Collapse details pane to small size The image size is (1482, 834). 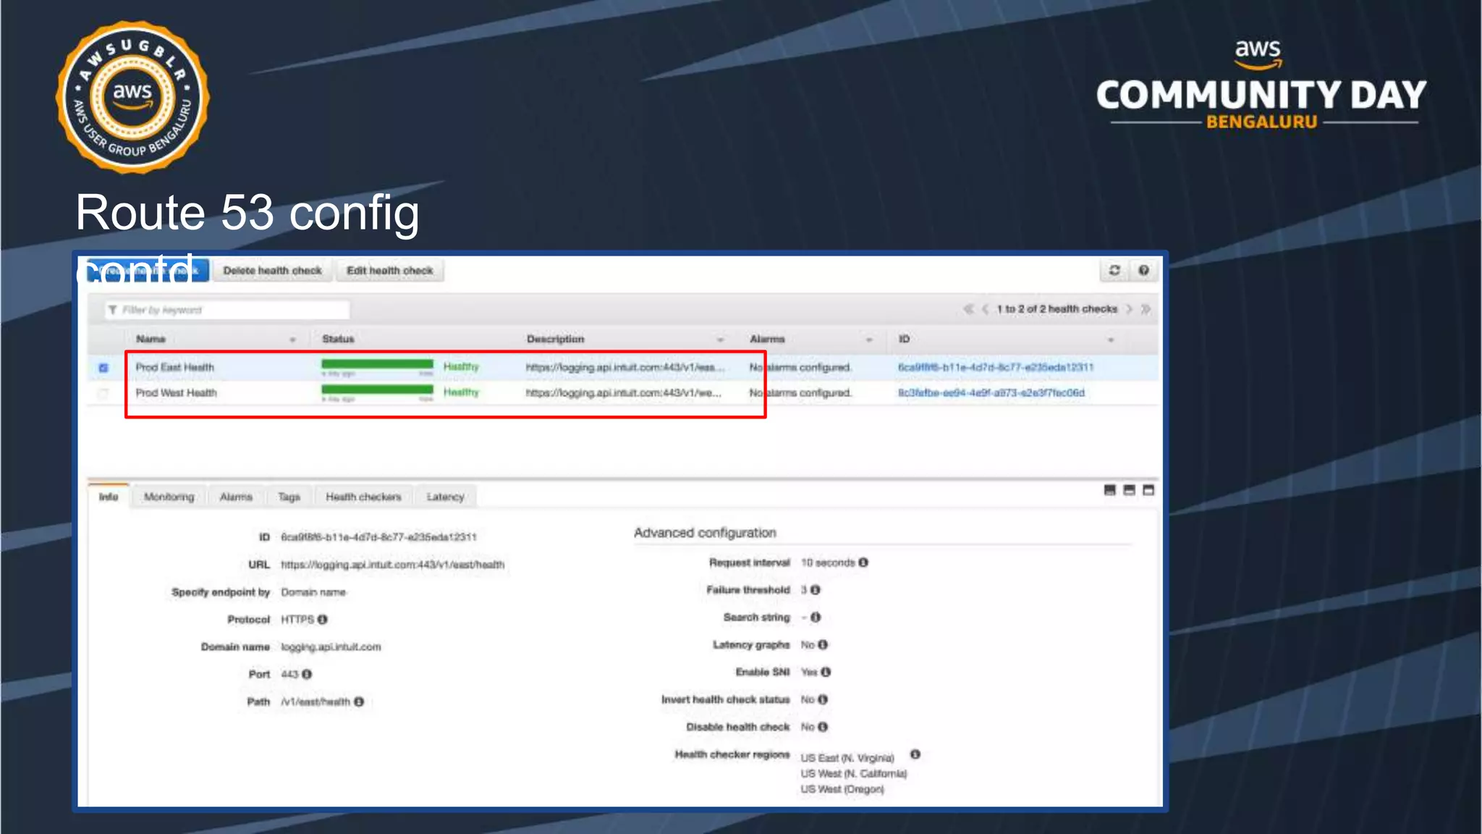pos(1110,490)
